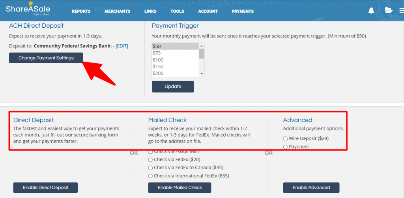Click the Update button

pyautogui.click(x=173, y=87)
